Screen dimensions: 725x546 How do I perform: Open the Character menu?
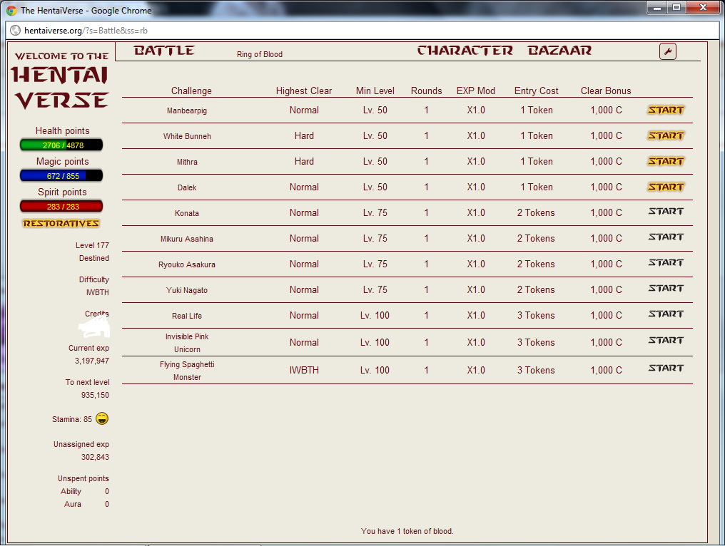tap(465, 51)
